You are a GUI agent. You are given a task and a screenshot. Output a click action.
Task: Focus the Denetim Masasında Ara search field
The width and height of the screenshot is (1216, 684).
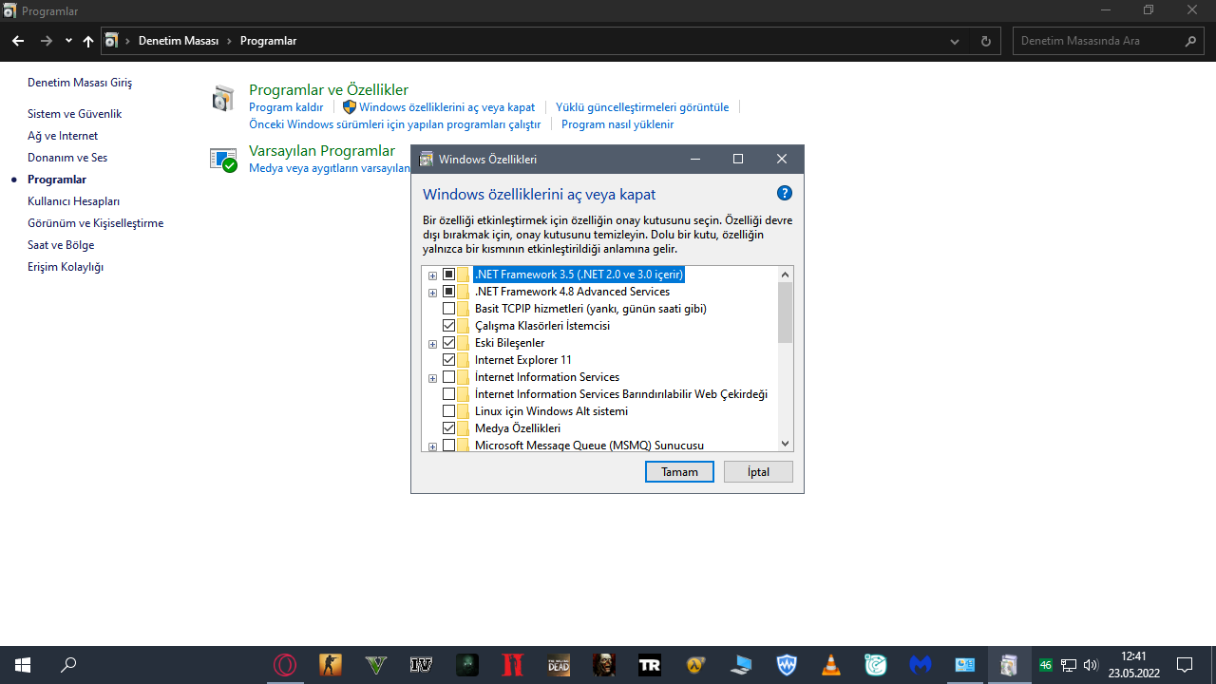click(1097, 41)
